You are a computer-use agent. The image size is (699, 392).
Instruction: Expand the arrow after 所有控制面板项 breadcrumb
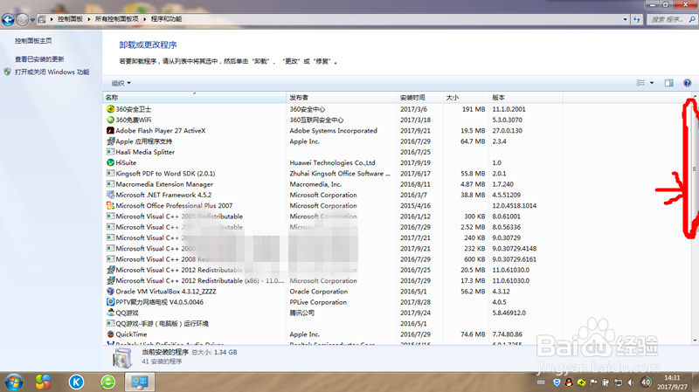click(145, 19)
